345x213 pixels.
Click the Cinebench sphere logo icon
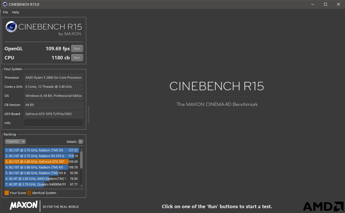point(11,27)
